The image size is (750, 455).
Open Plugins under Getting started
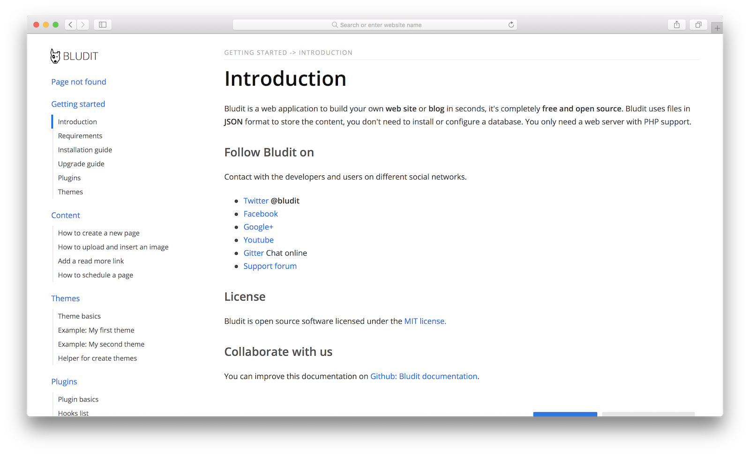point(69,178)
